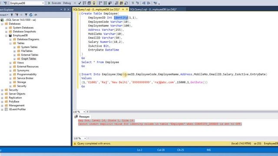Uncomment the selected lines icon
Image resolution: width=278 pixels, height=156 pixels.
pos(137,3)
